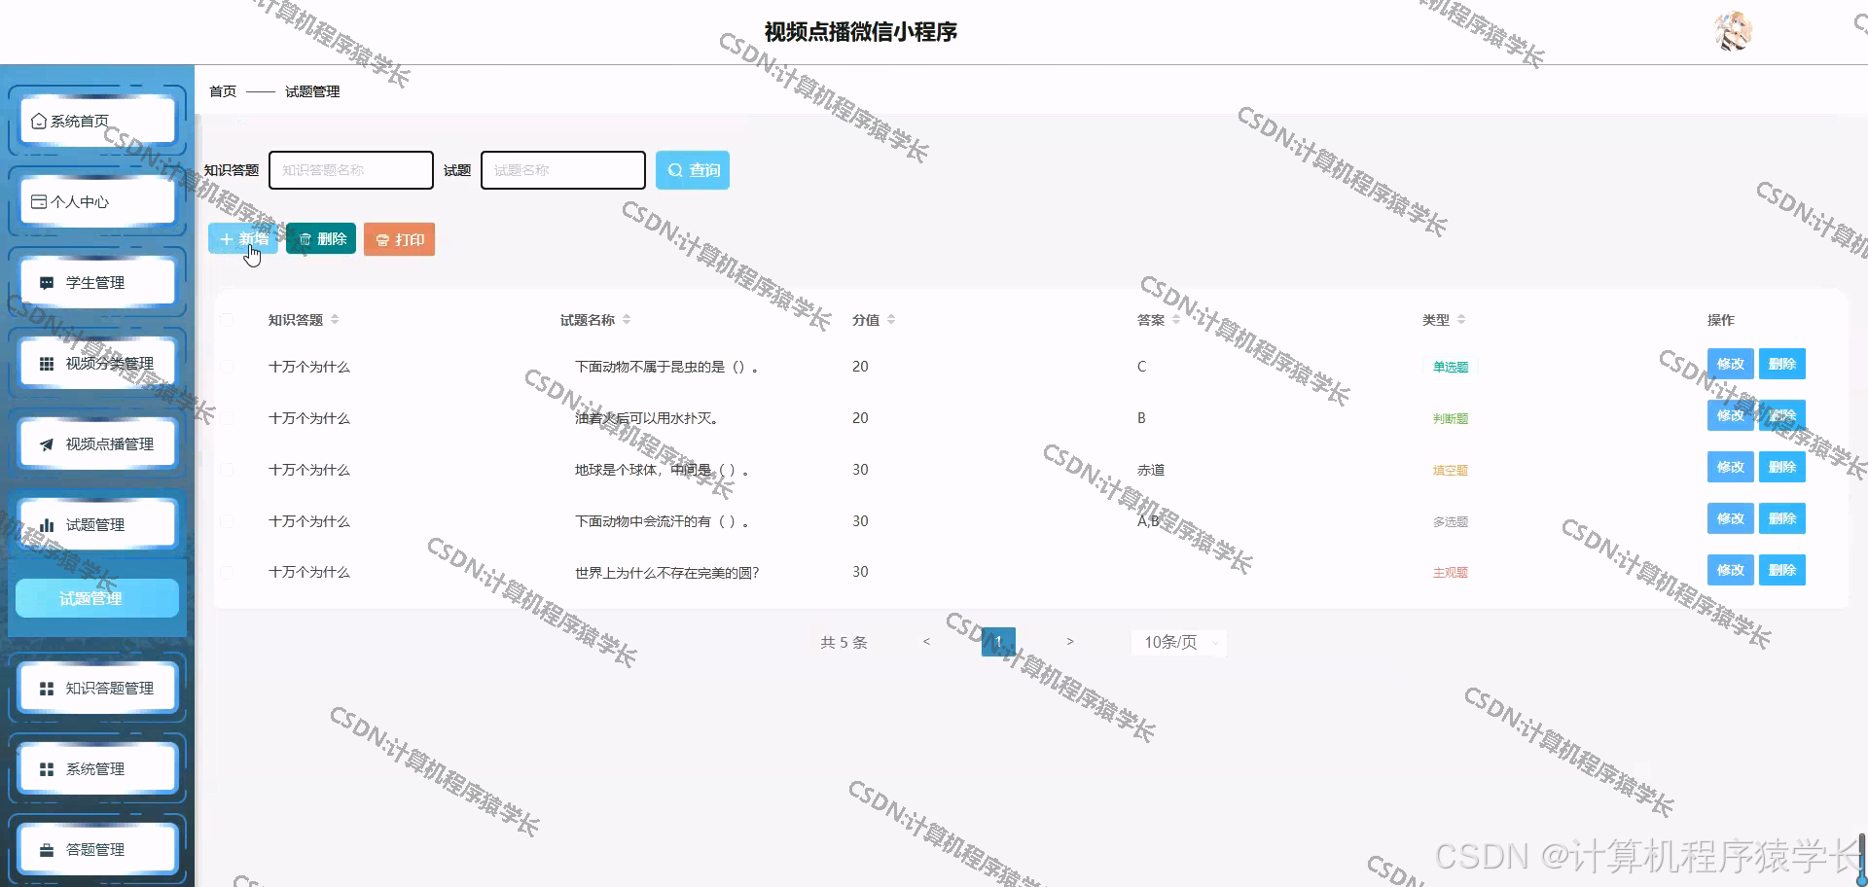This screenshot has height=887, width=1868.
Task: Check the row for 下面动物不属于昆虫的是
Action: [227, 367]
